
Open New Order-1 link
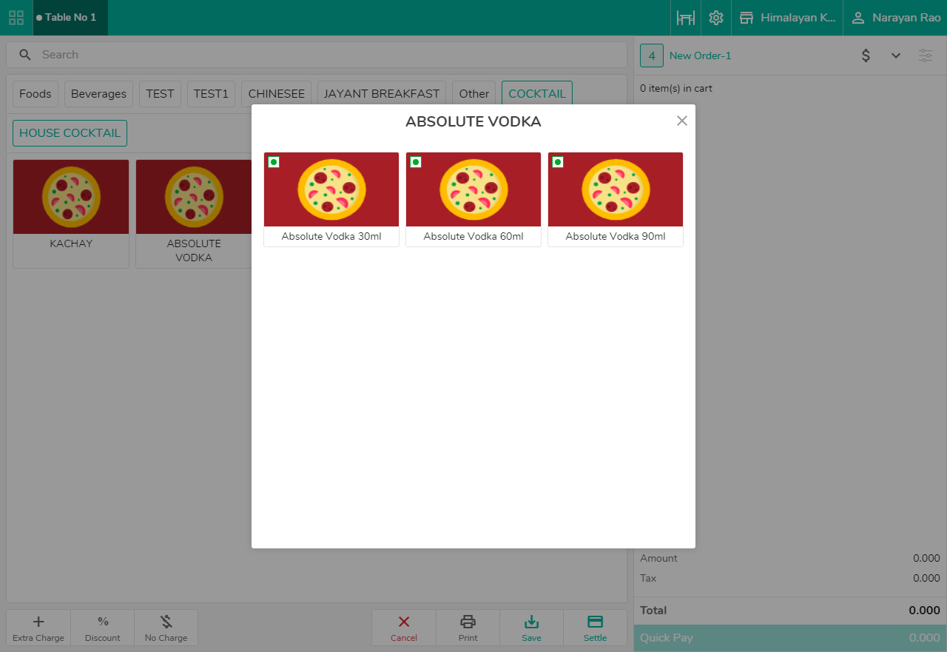click(x=700, y=56)
